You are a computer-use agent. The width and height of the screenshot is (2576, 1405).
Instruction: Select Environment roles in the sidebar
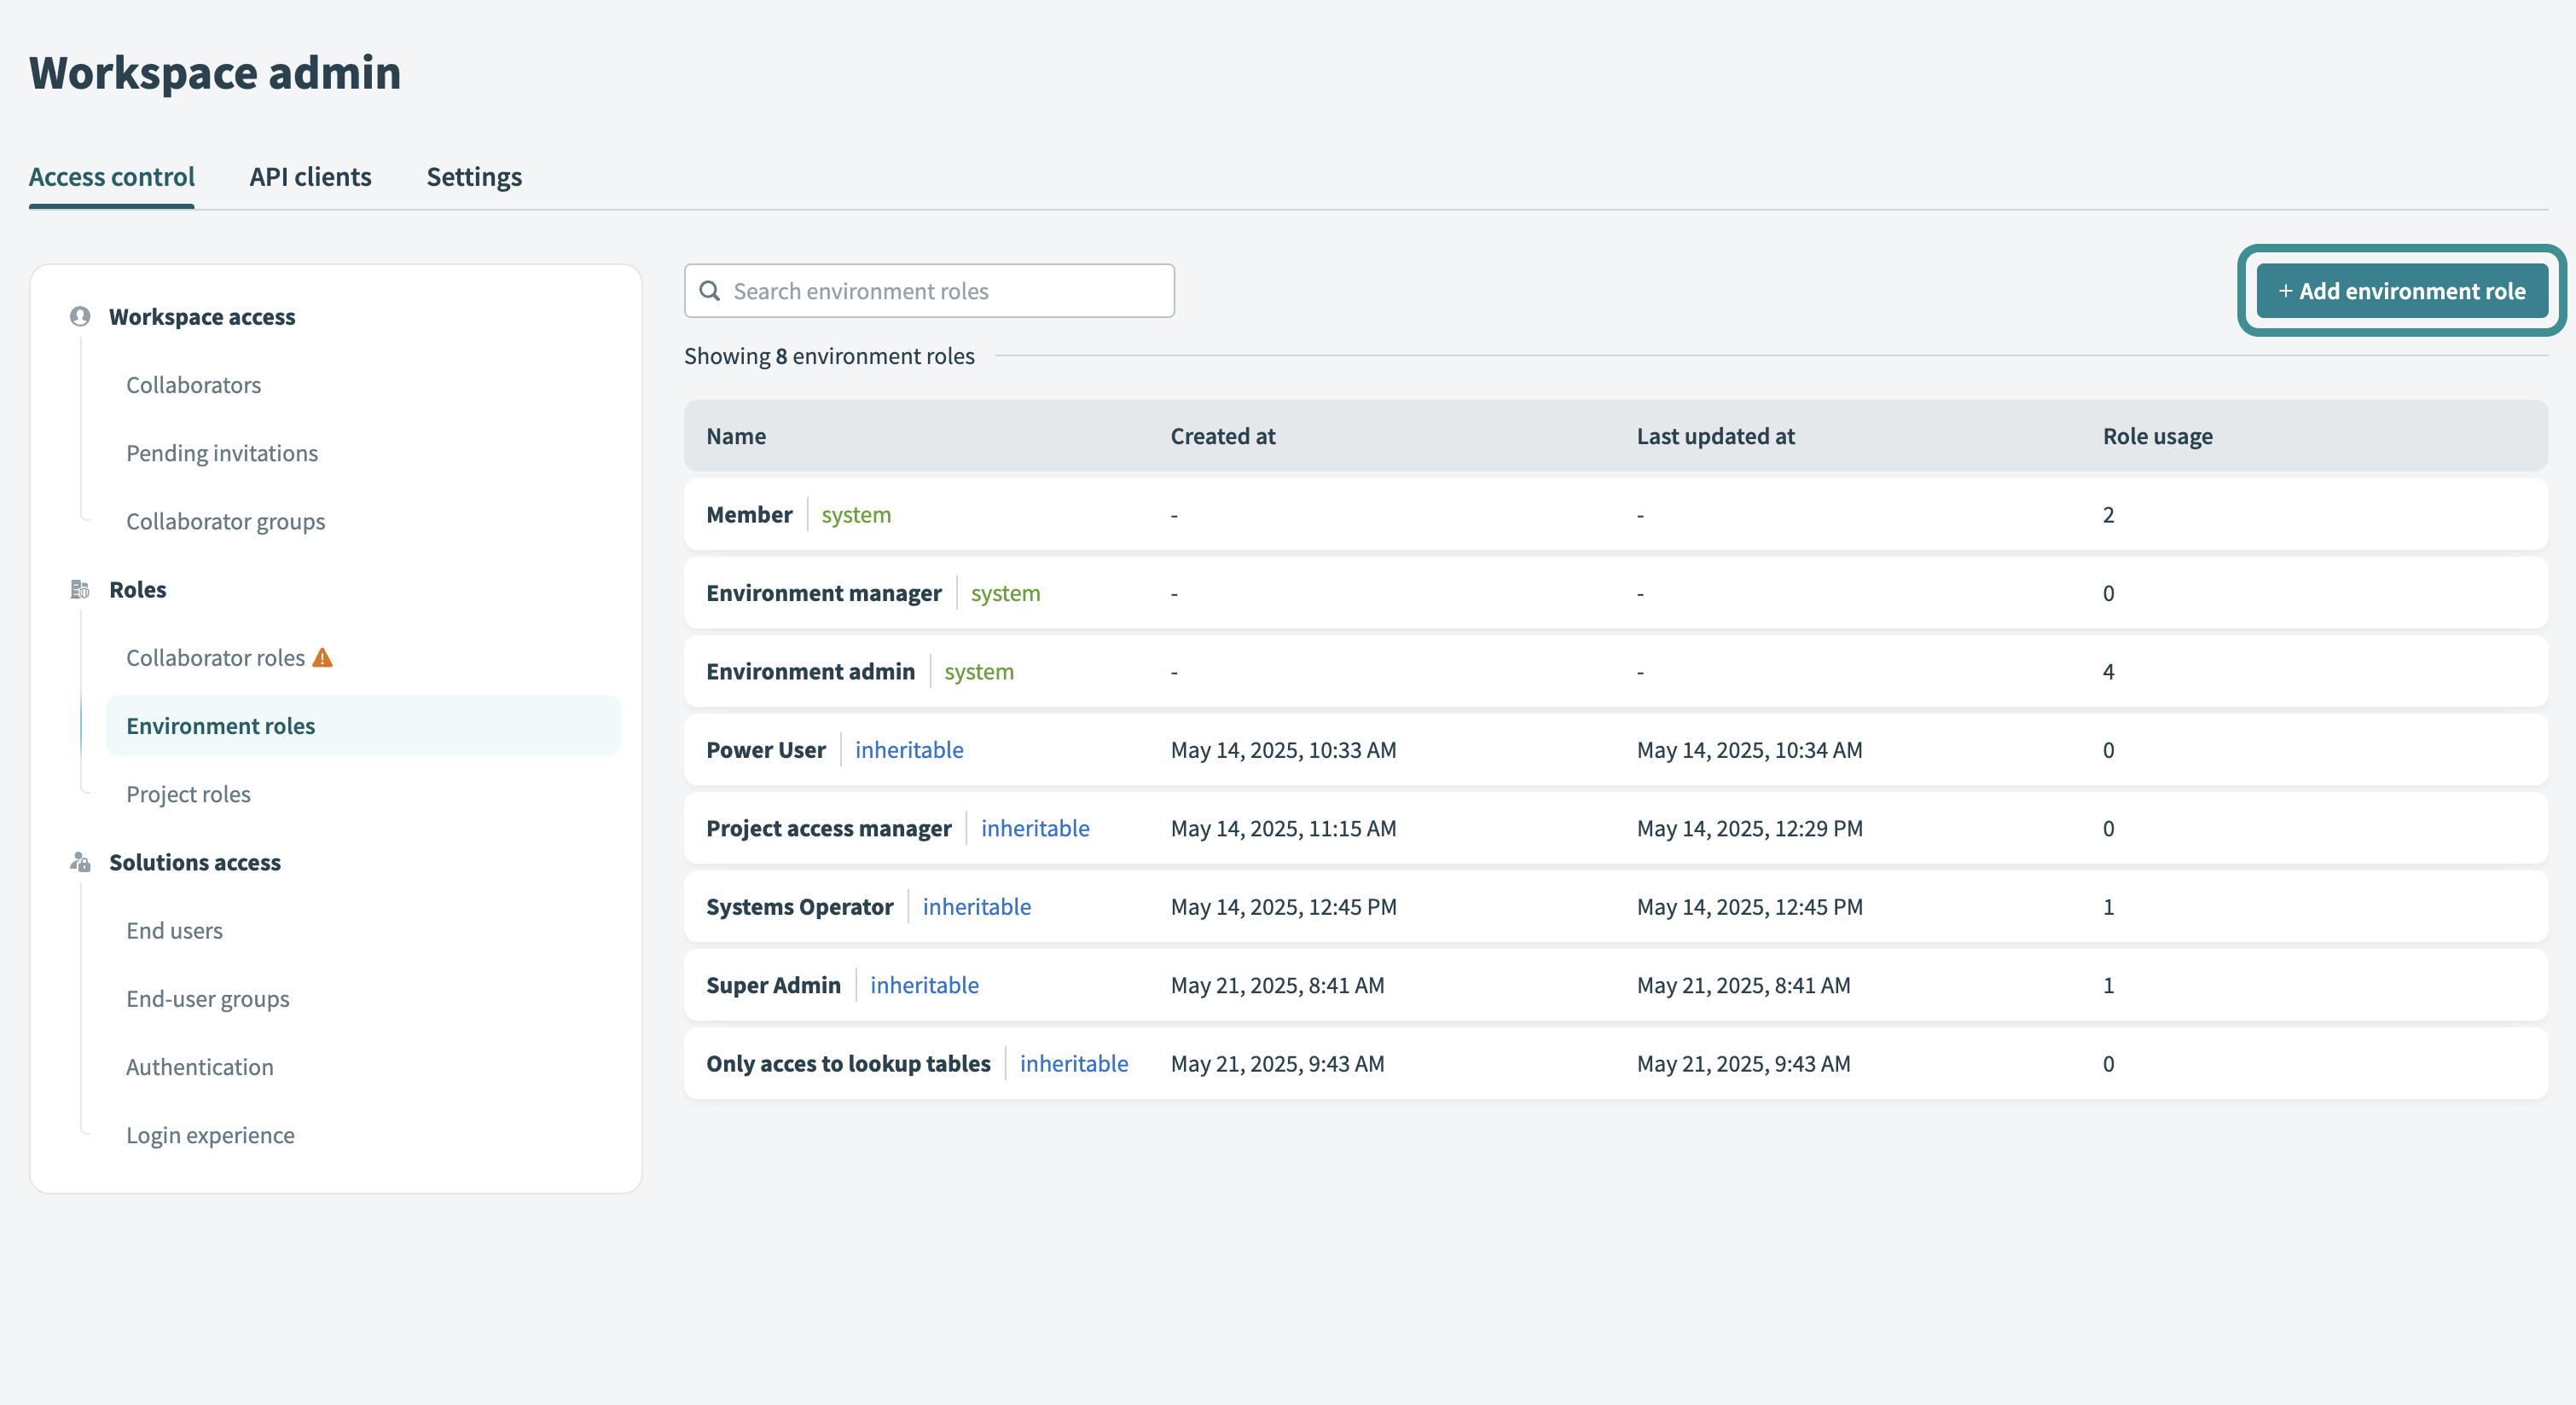[220, 726]
